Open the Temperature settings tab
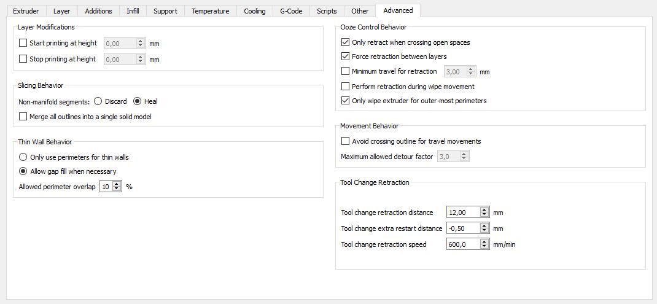The width and height of the screenshot is (657, 304). 211,11
